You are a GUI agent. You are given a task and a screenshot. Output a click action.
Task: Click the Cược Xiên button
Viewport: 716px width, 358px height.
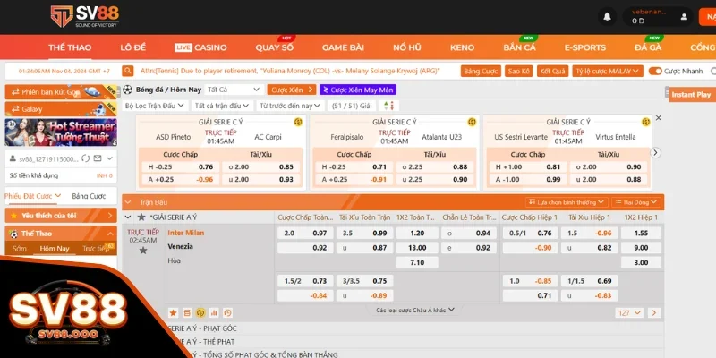click(292, 89)
